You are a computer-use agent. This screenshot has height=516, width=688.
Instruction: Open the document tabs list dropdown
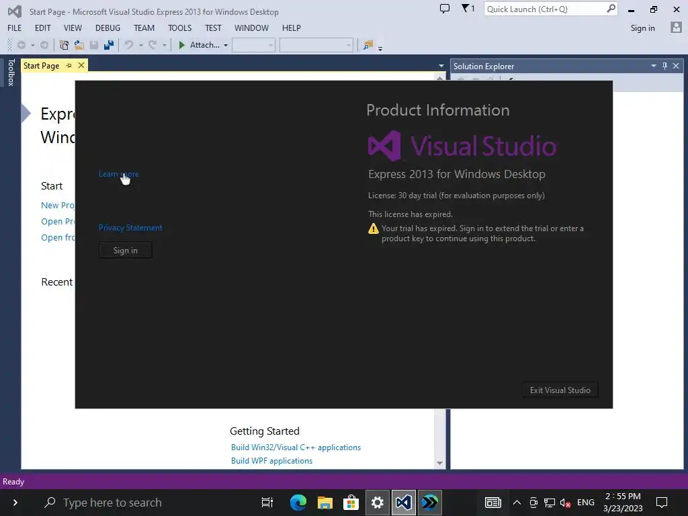pyautogui.click(x=441, y=66)
